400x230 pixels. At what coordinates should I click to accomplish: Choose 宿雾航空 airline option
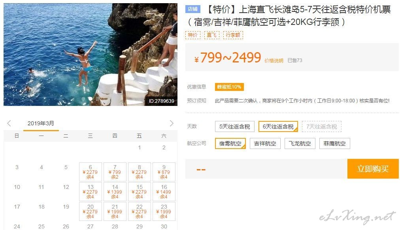(x=230, y=143)
